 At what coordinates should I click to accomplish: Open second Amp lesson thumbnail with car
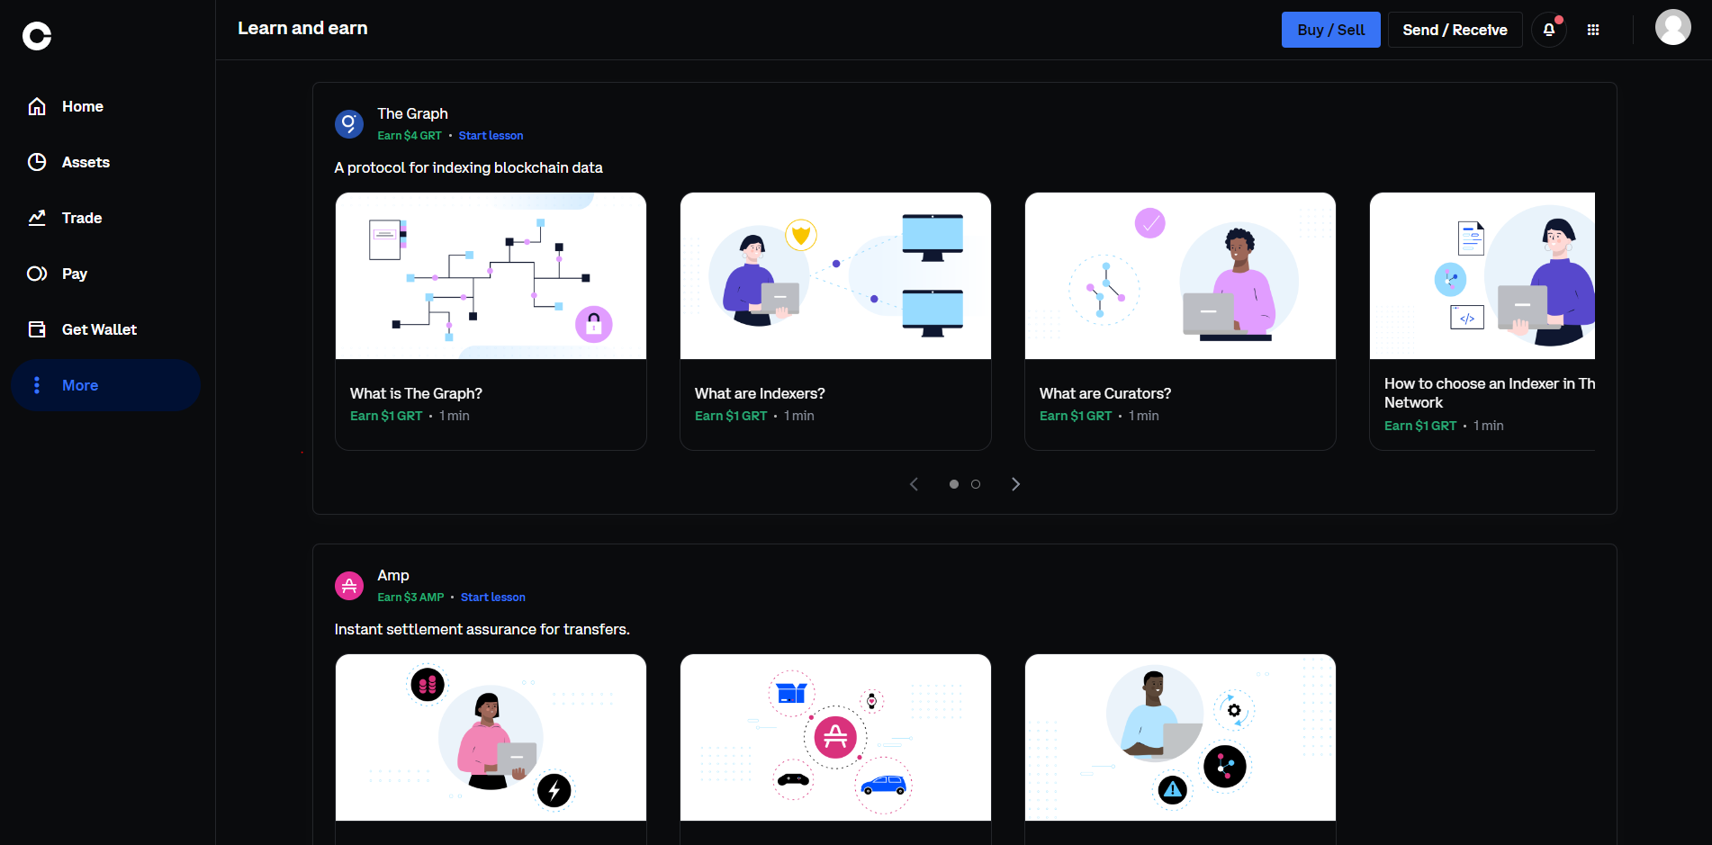coord(835,737)
